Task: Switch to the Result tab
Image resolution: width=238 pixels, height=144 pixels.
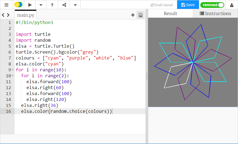Action: click(171, 13)
